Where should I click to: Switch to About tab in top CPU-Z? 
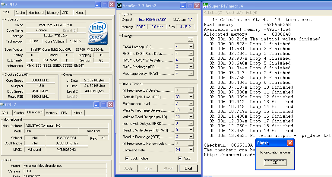click(x=79, y=13)
